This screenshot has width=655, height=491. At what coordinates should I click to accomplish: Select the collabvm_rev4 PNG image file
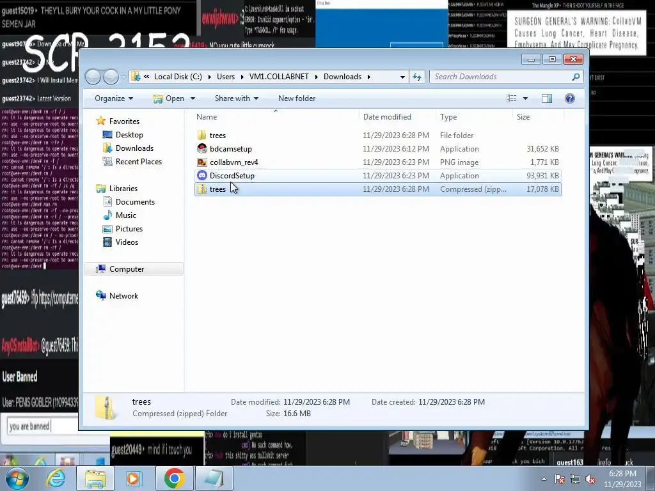pyautogui.click(x=377, y=162)
